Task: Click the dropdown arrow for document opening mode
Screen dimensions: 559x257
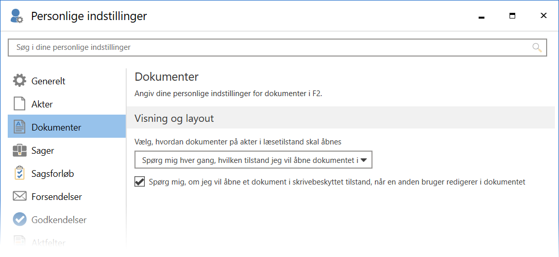Action: tap(364, 160)
